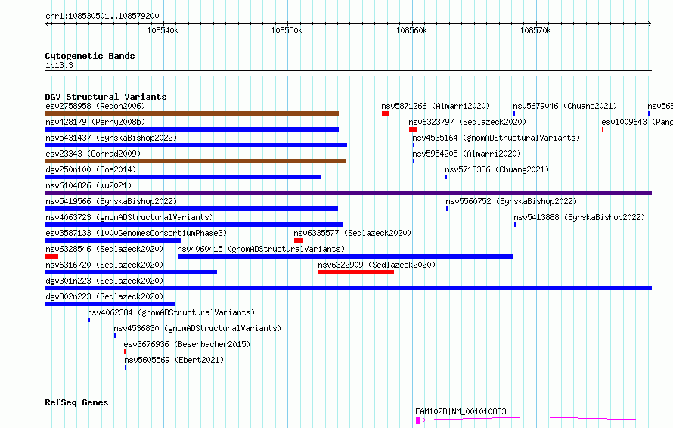Image resolution: width=673 pixels, height=428 pixels.
Task: Select the brown esv23343 Conrad2009 bar
Action: [195, 161]
